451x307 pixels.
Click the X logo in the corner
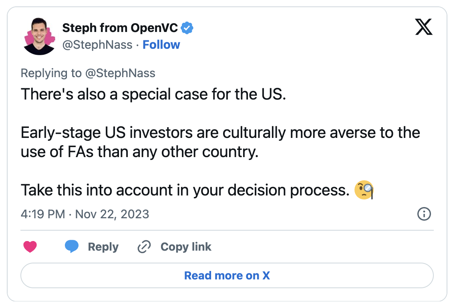point(424,27)
